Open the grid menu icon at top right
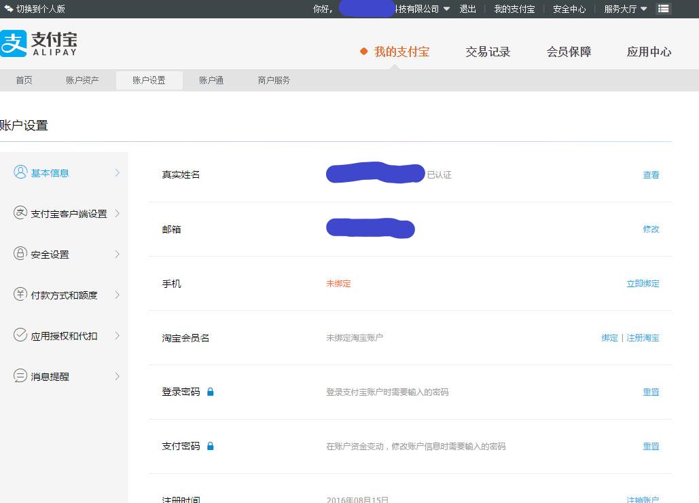Viewport: 699px width, 503px height. point(663,9)
